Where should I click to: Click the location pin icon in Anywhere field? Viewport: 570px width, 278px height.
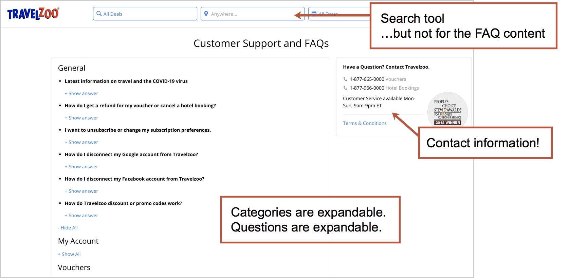[206, 14]
